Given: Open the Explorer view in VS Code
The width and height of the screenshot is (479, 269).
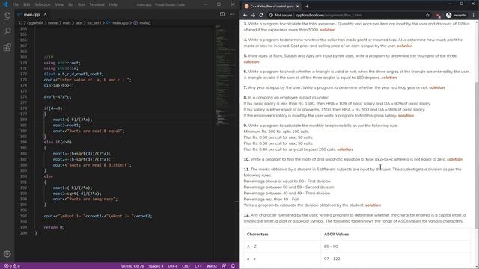Looking at the screenshot, I should tap(7, 16).
